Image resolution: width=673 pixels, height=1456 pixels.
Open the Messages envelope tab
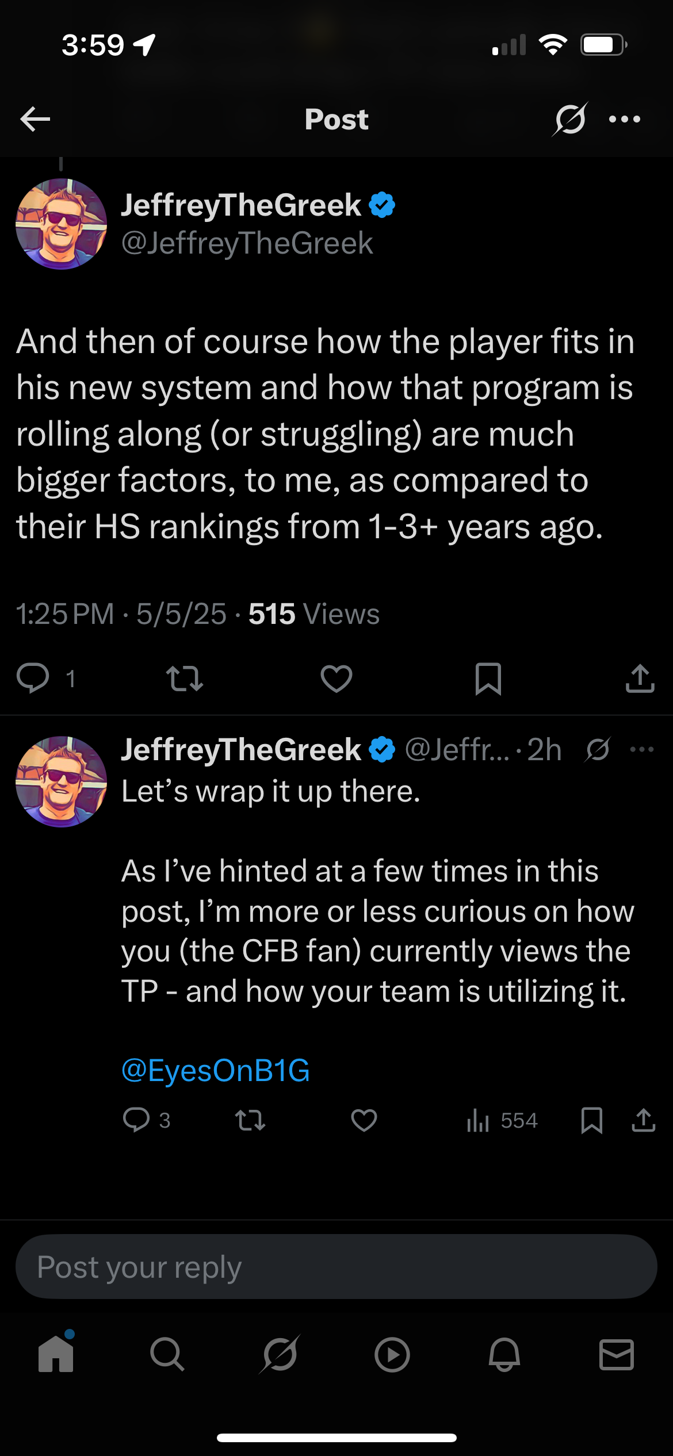tap(617, 1355)
